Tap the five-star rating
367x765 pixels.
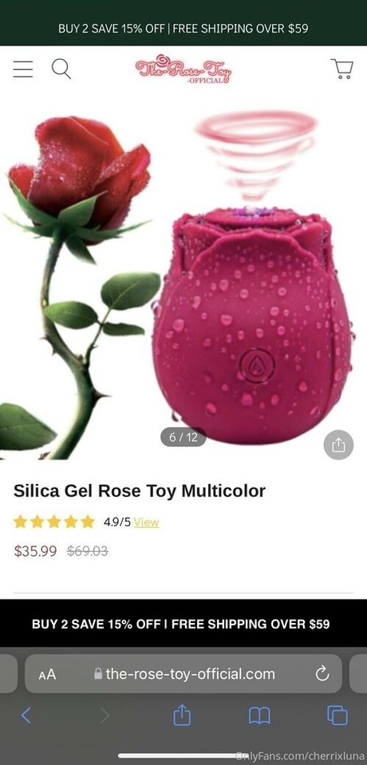coord(54,522)
